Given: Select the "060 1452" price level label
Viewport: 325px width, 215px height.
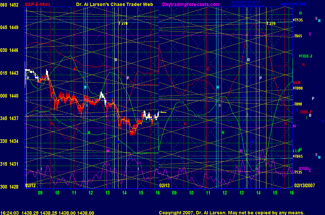Looking at the screenshot, I should 9,5.
